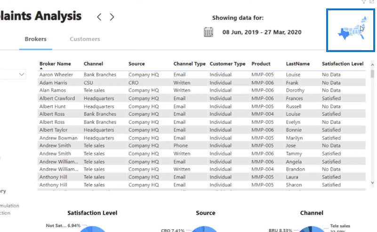Click last name Tammy cell
Viewport: 377px width, 232px height.
[294, 154]
